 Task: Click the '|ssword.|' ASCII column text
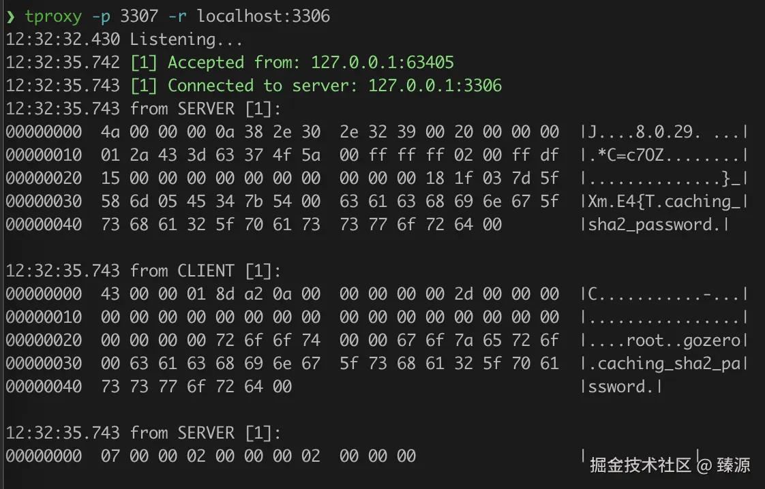pyautogui.click(x=621, y=387)
